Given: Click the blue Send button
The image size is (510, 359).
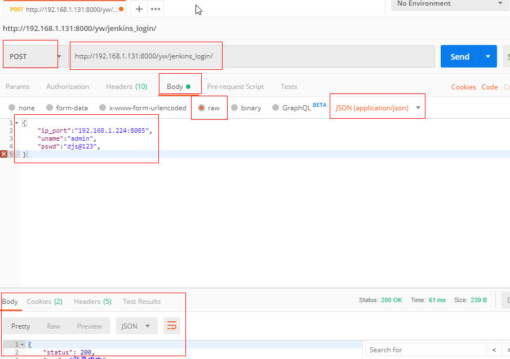Looking at the screenshot, I should 460,56.
